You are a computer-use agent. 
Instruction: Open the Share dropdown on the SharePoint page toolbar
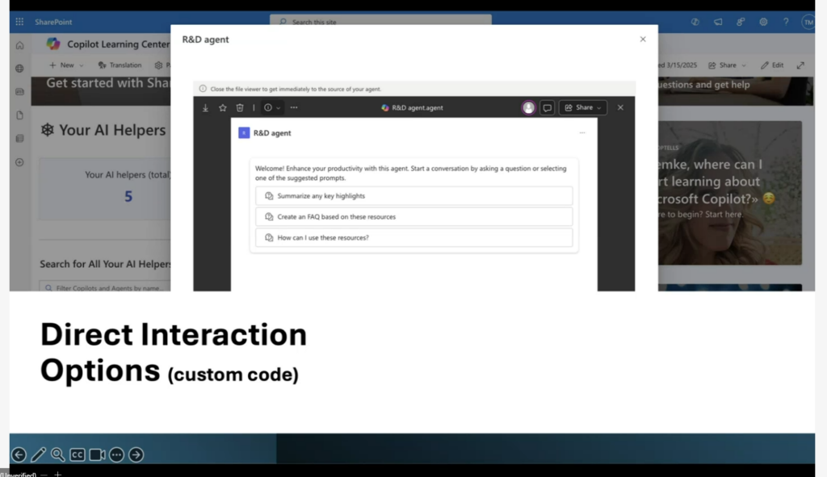(728, 65)
